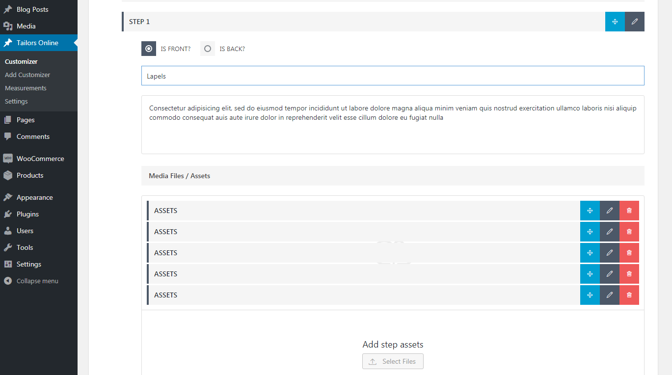Select the Is Front radio button
The image size is (672, 375).
coord(149,49)
